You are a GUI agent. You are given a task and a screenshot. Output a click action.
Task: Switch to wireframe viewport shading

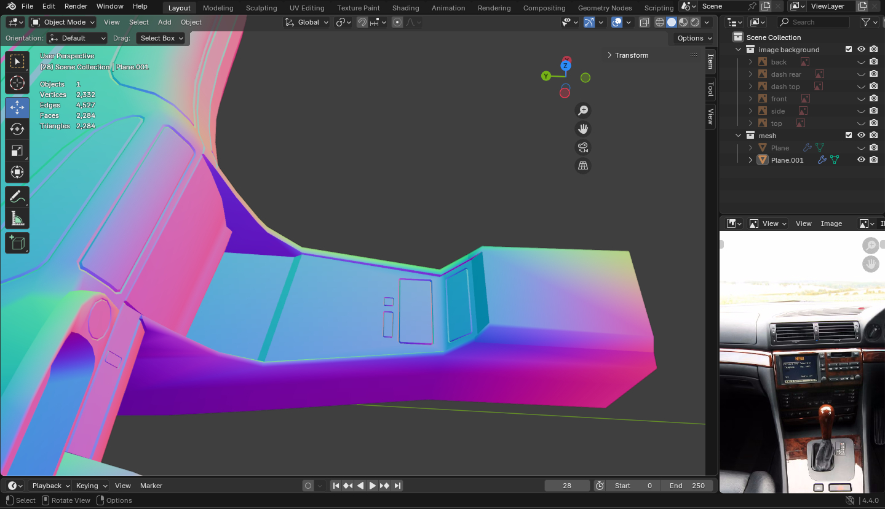[x=660, y=22]
